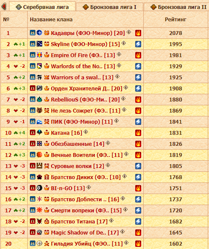Open Орден Хранителей Д.. clan link
Viewport: 209px width, 249px height.
(x=87, y=88)
